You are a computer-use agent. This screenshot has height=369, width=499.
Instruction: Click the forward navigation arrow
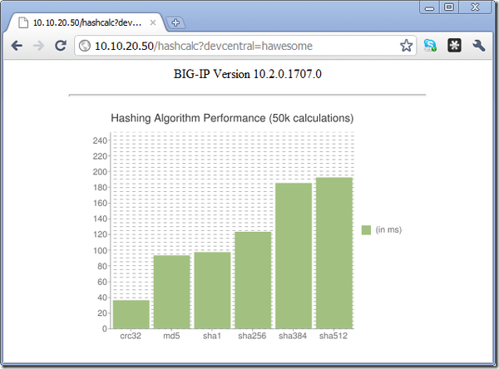(38, 46)
